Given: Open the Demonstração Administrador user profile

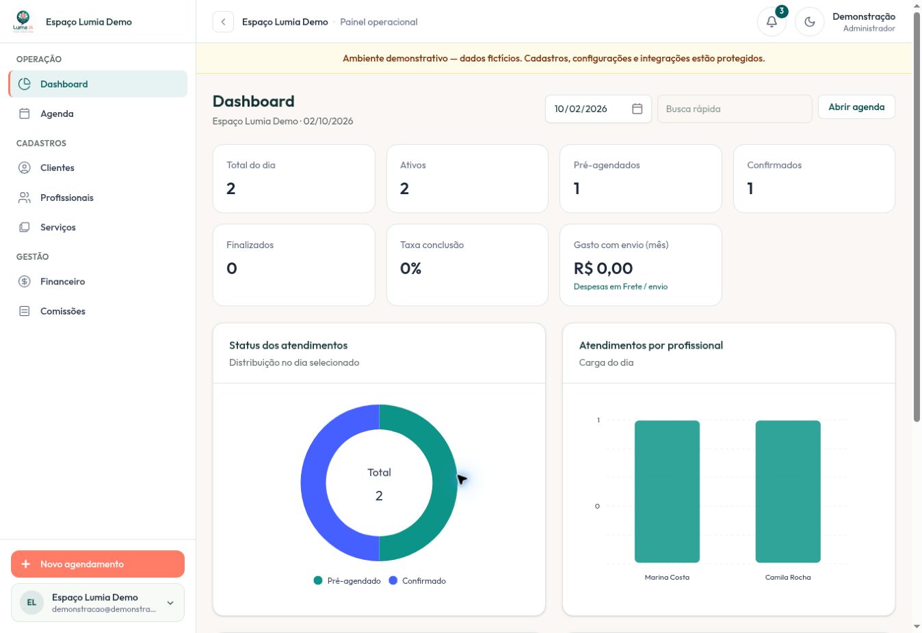Looking at the screenshot, I should 864,22.
